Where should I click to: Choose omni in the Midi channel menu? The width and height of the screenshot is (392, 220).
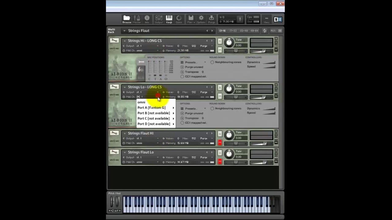[x=156, y=102]
